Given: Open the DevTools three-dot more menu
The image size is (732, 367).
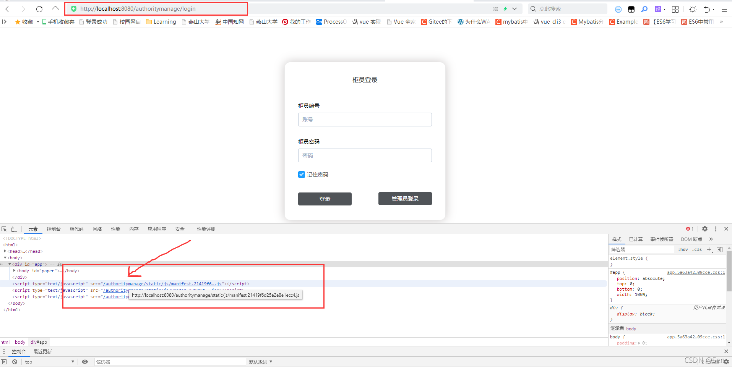Looking at the screenshot, I should click(x=716, y=229).
